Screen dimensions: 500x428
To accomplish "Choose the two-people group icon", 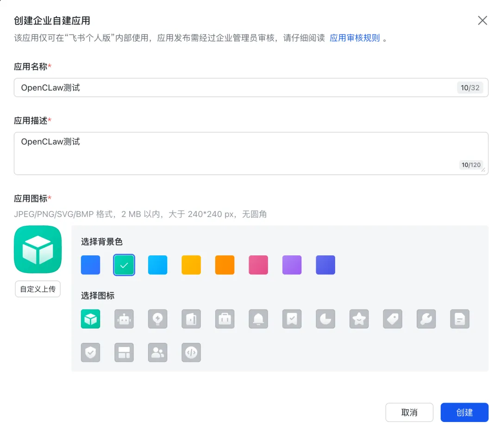I will pos(157,353).
